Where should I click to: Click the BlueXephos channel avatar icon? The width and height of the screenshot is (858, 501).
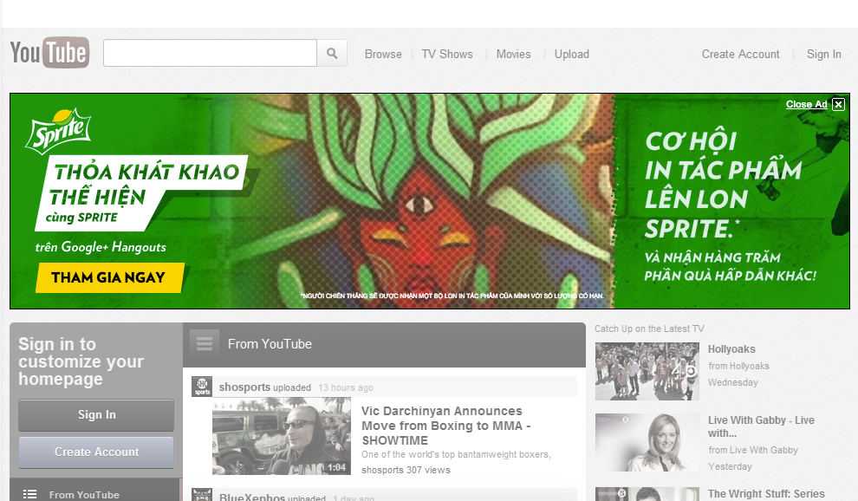pyautogui.click(x=202, y=494)
